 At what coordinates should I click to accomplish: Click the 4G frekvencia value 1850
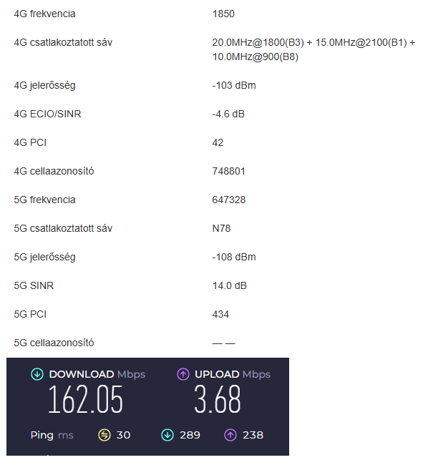pos(223,14)
